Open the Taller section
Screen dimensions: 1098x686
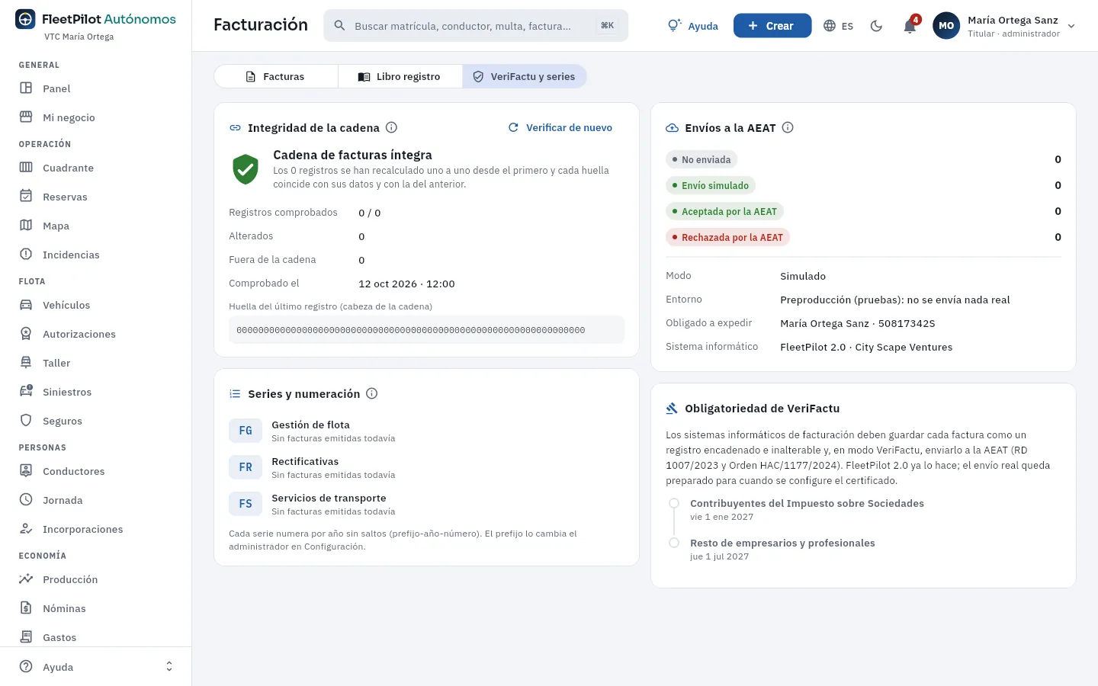click(x=95, y=363)
